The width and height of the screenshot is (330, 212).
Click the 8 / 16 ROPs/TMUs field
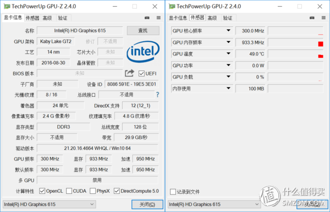51,95
